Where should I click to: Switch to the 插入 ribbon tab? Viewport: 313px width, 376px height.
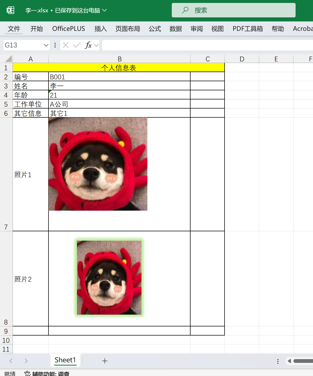coord(100,29)
